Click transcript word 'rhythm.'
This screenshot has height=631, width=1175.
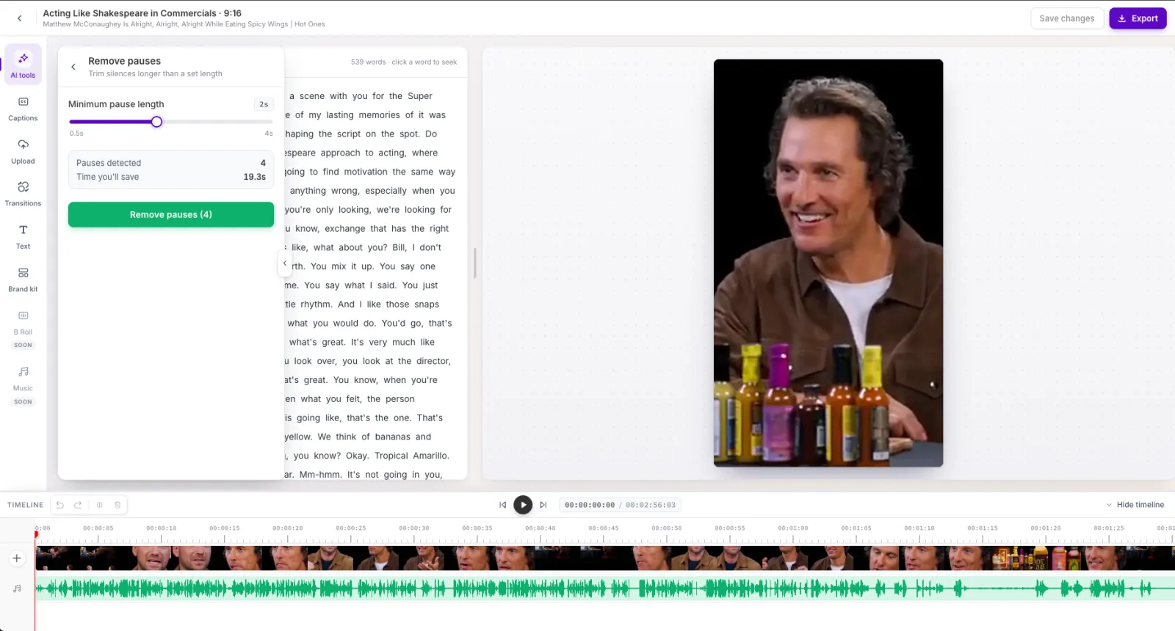[x=316, y=304]
